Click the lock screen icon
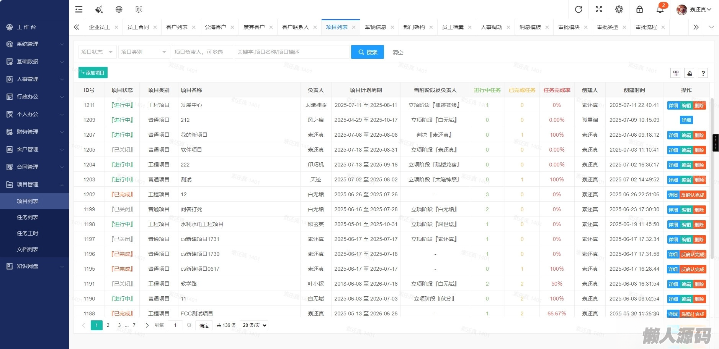This screenshot has width=719, height=349. pos(639,10)
